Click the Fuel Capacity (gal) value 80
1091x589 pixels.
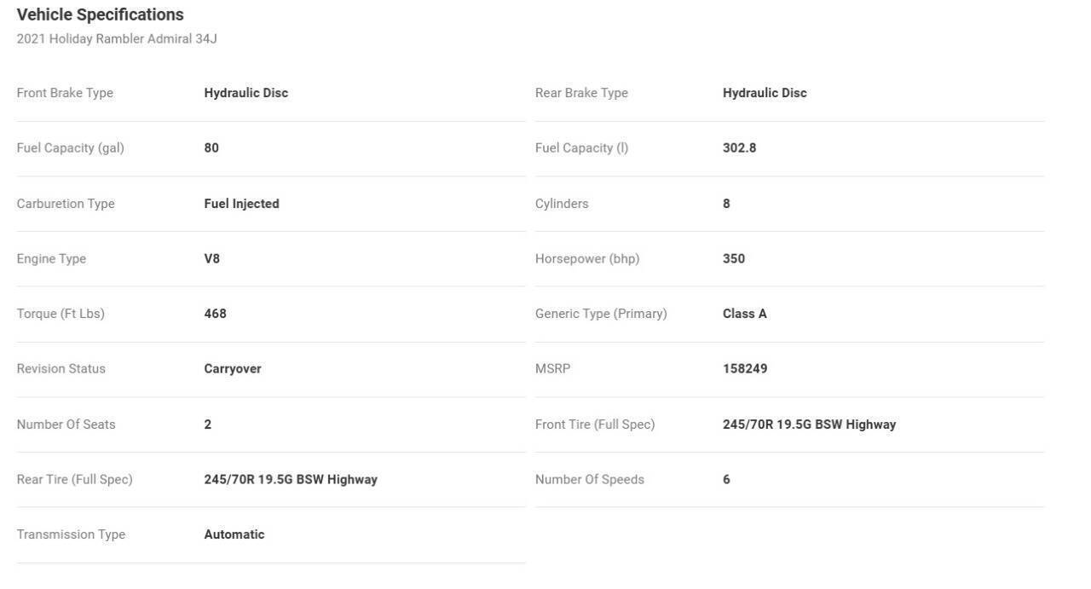pyautogui.click(x=211, y=148)
